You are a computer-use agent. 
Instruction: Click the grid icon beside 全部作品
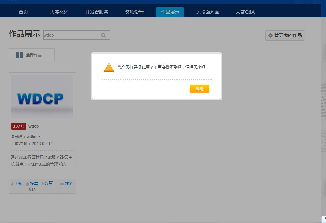click(x=19, y=55)
